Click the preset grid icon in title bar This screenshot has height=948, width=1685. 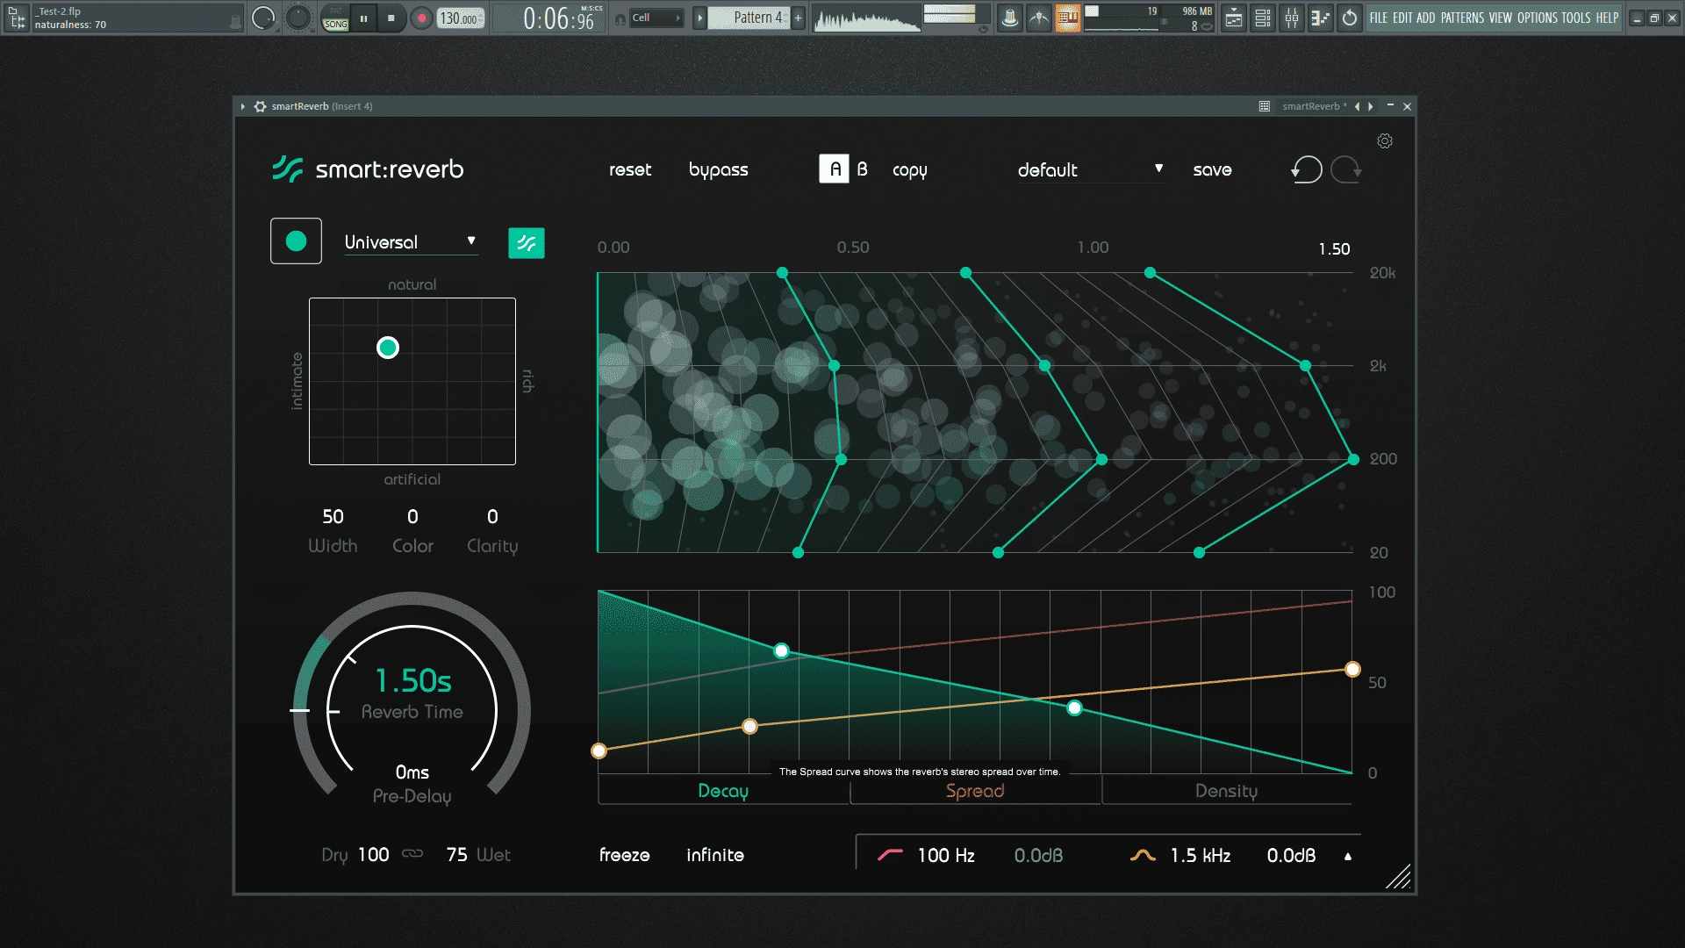pos(1265,106)
